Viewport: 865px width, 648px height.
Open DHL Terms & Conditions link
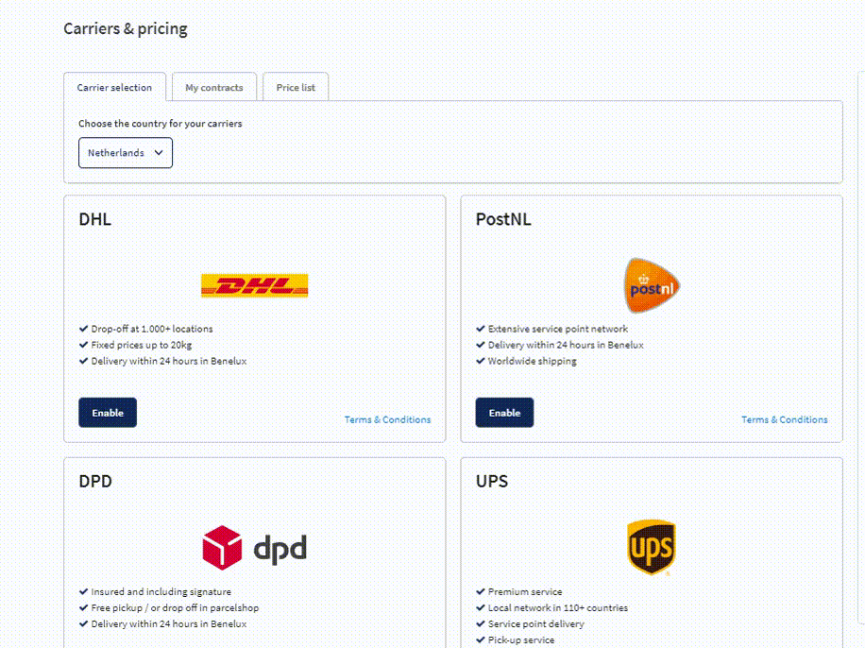click(387, 419)
